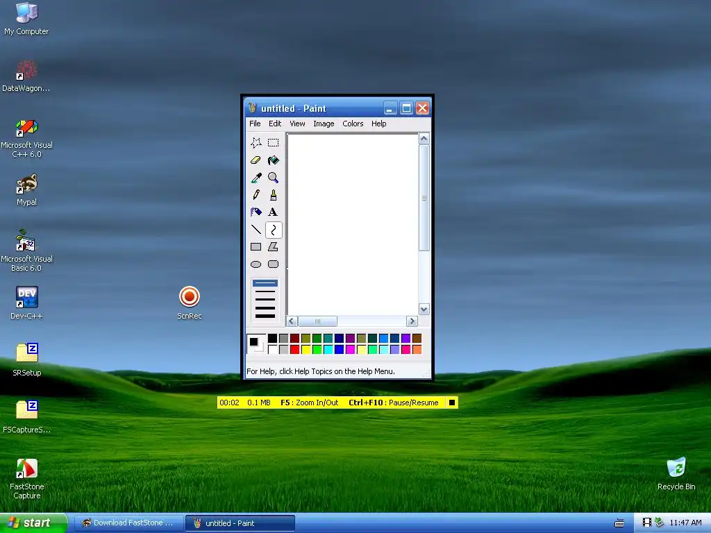Pick the brown color swatch
This screenshot has width=711, height=533.
(x=417, y=338)
